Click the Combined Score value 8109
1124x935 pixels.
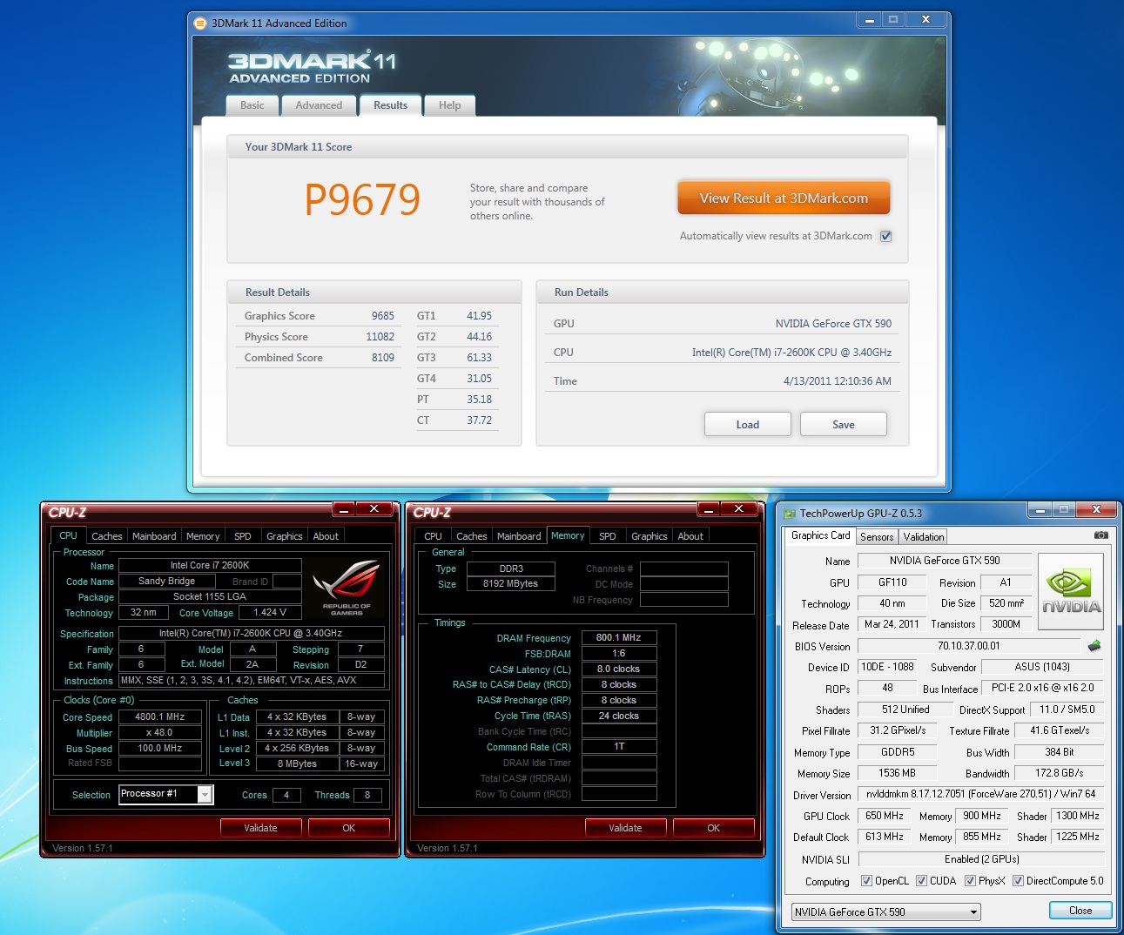(383, 358)
